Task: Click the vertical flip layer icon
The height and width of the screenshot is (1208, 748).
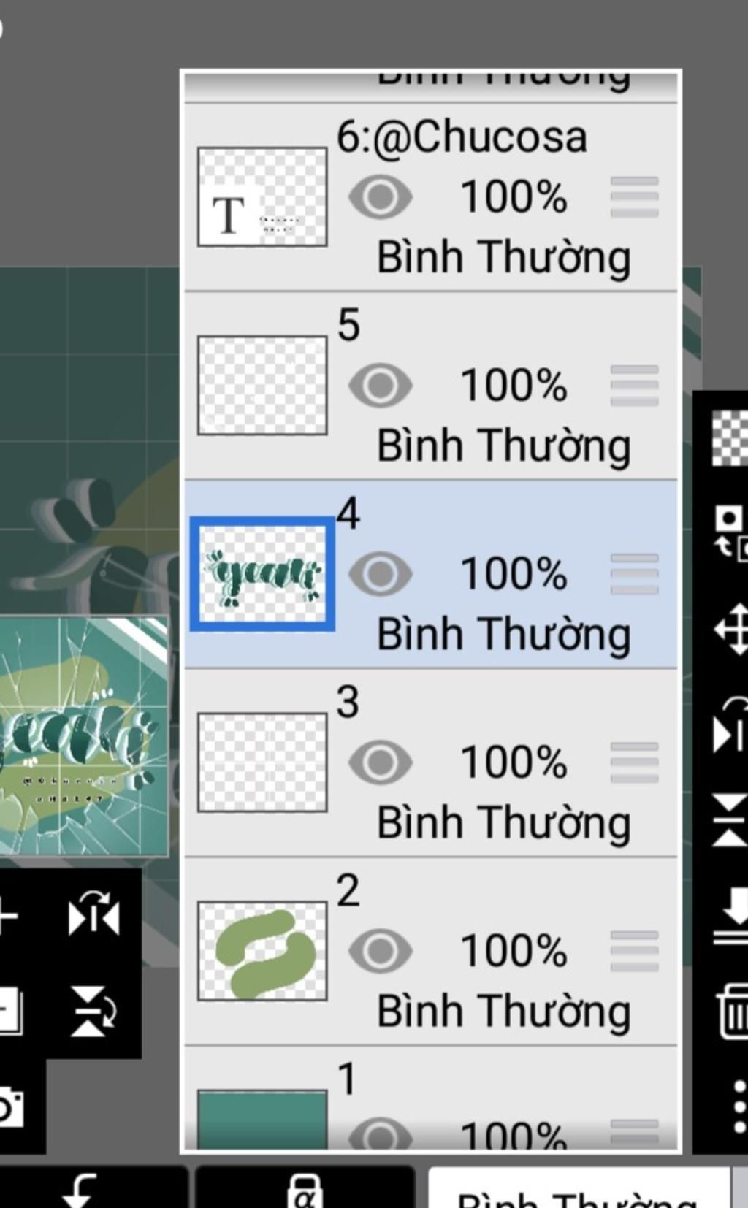Action: [x=730, y=821]
